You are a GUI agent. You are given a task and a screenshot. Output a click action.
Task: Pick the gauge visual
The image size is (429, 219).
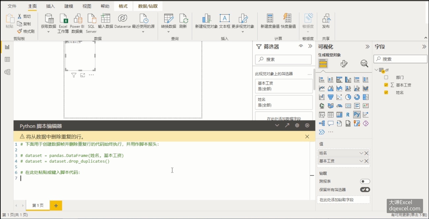coord(339,106)
